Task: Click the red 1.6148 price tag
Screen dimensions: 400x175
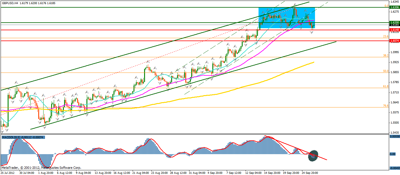Action: tap(394, 30)
